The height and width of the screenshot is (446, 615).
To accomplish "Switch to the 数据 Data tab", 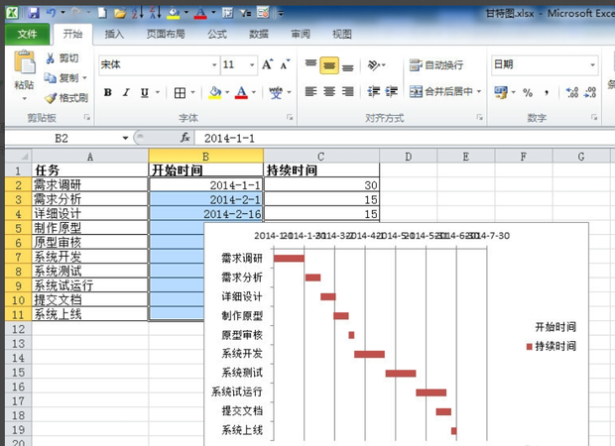I will 259,35.
